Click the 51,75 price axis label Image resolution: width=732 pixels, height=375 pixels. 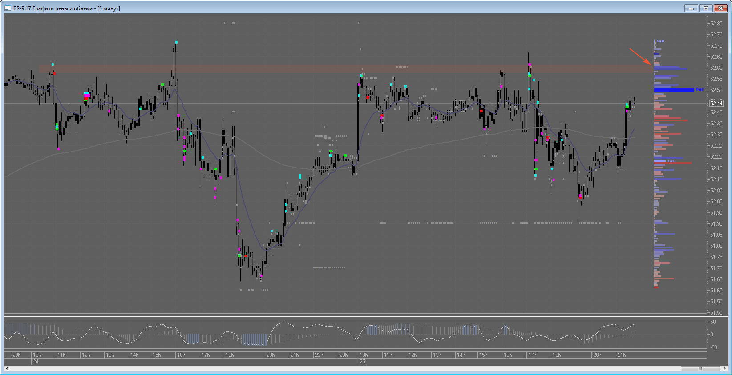[x=716, y=257]
